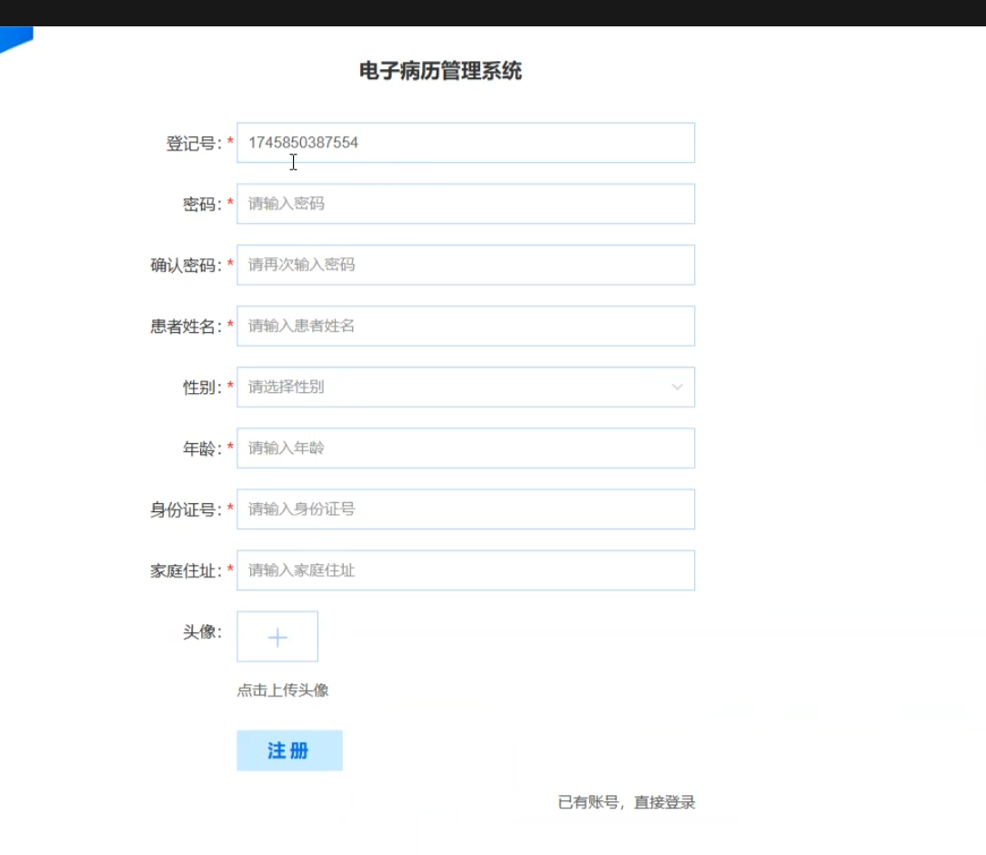Click the 性别 label beside the dropdown

(201, 387)
